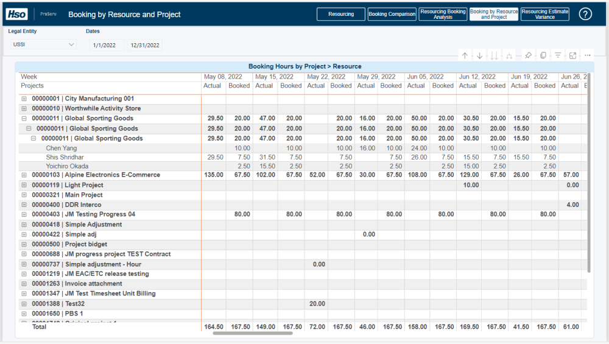Click the Week row header label
Viewport: 609px width, 344px height.
tap(29, 77)
